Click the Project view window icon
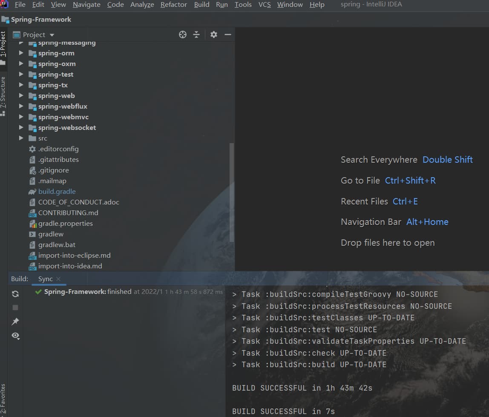The image size is (489, 417). tap(17, 35)
